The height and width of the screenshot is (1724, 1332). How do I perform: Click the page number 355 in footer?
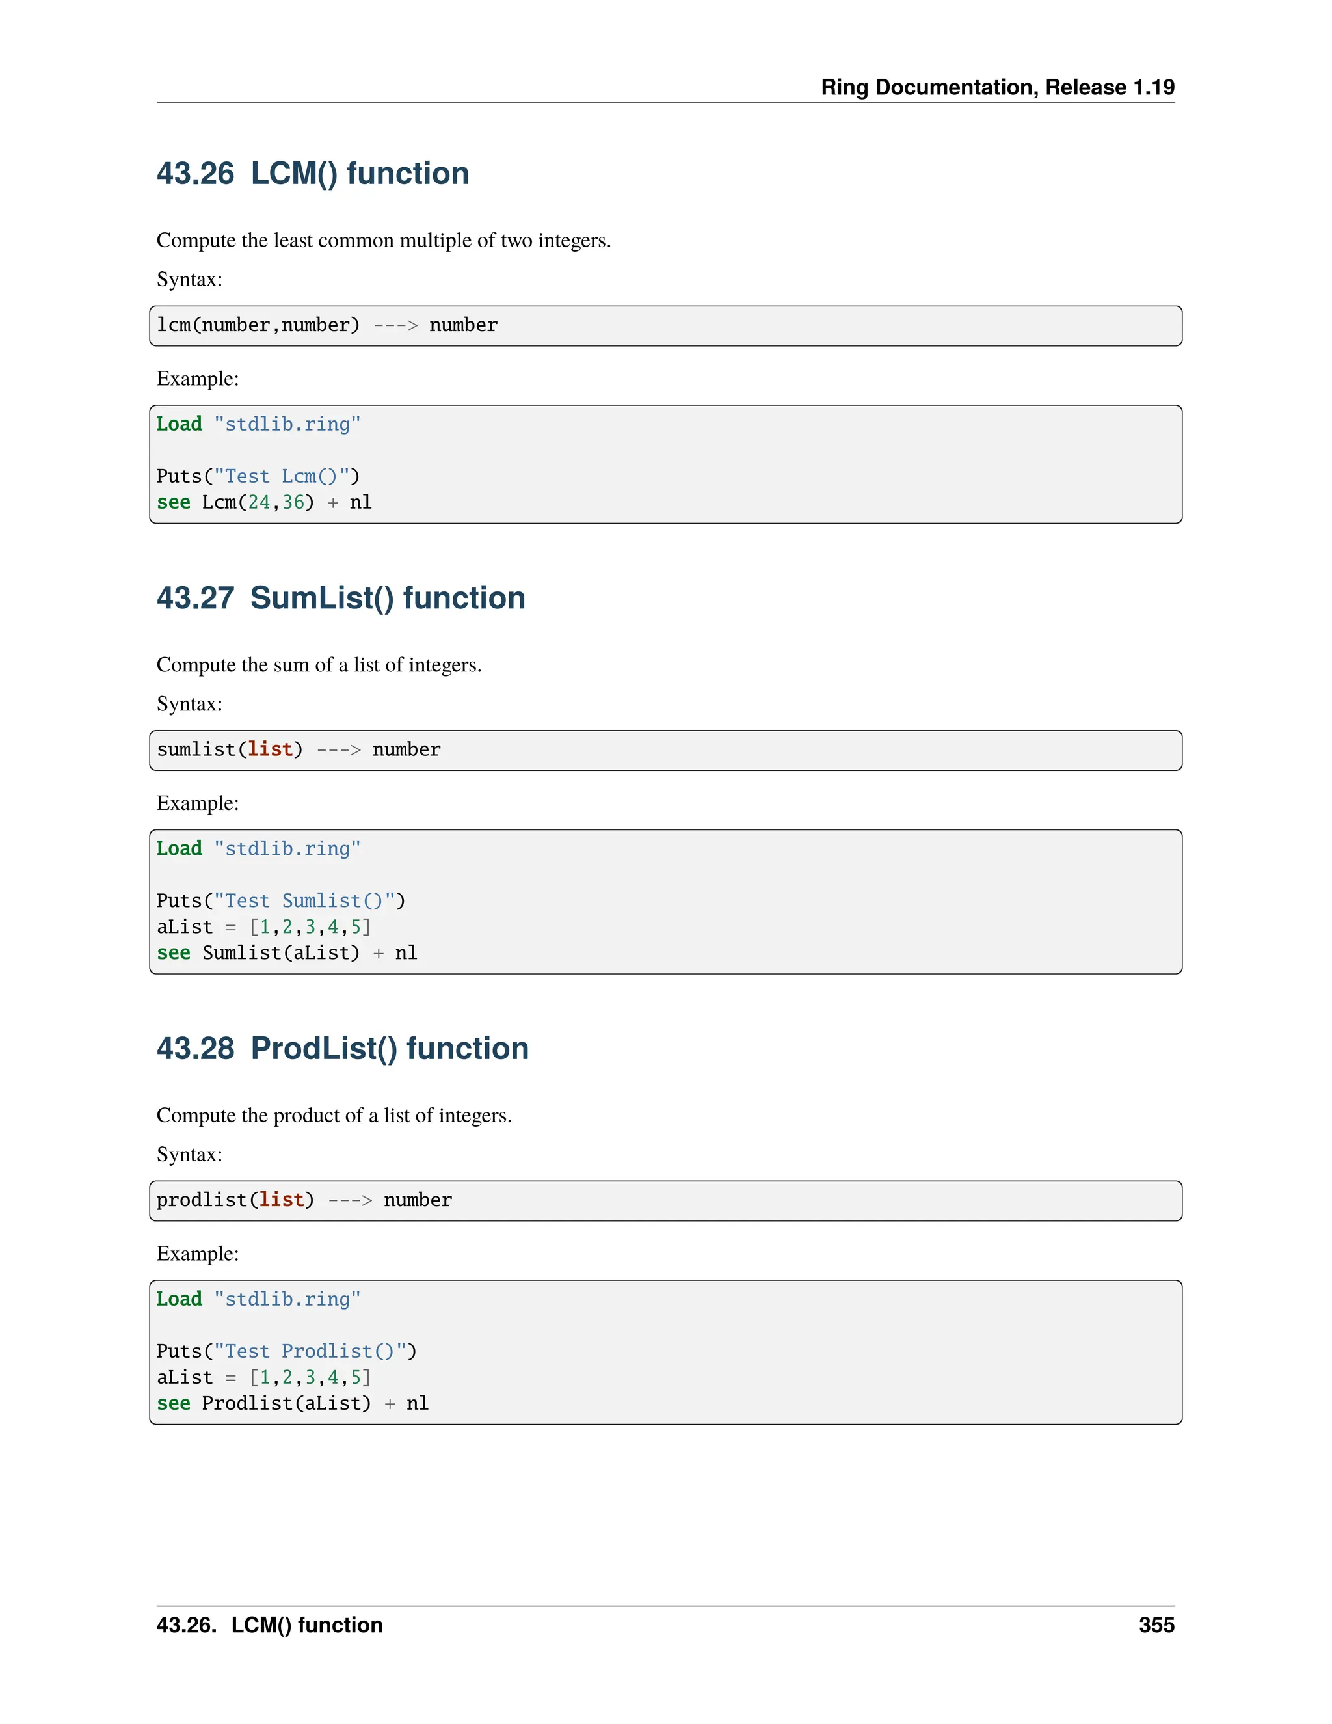click(x=1156, y=1625)
